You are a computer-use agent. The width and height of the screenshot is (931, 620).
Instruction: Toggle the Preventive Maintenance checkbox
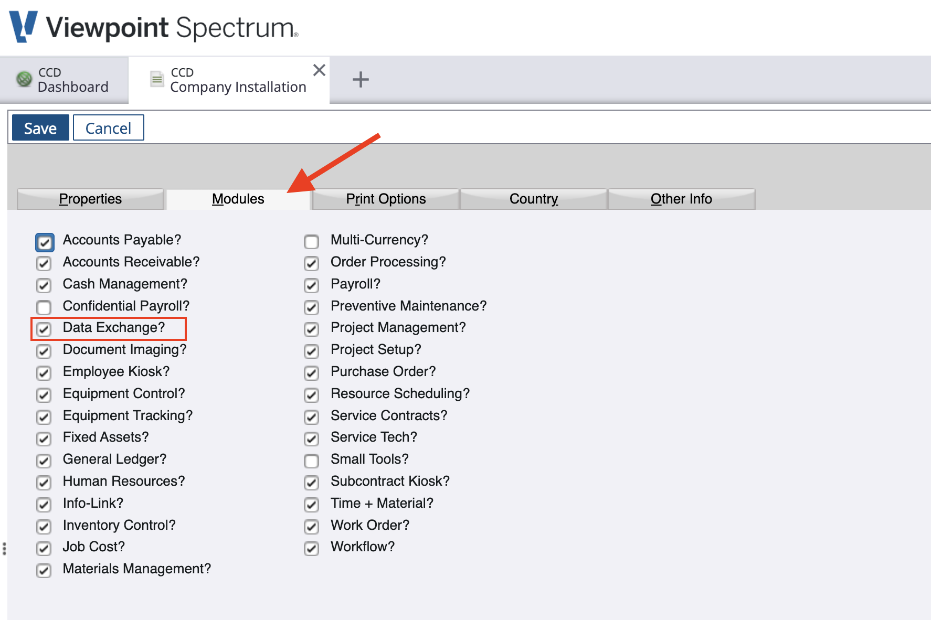coord(312,307)
